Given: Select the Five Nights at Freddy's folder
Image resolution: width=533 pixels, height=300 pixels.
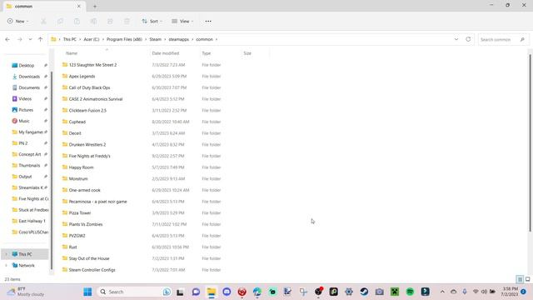Looking at the screenshot, I should 90,156.
